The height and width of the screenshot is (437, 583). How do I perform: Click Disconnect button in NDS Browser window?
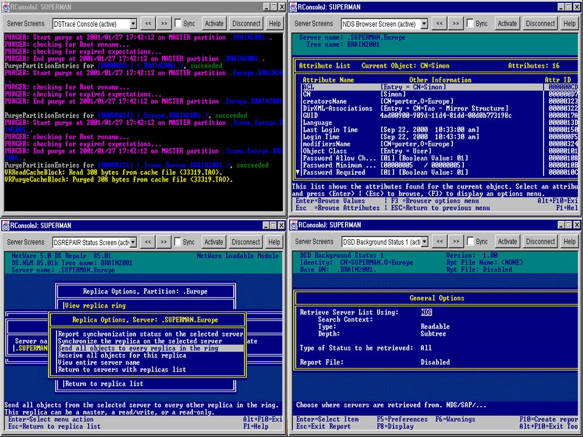[x=540, y=24]
